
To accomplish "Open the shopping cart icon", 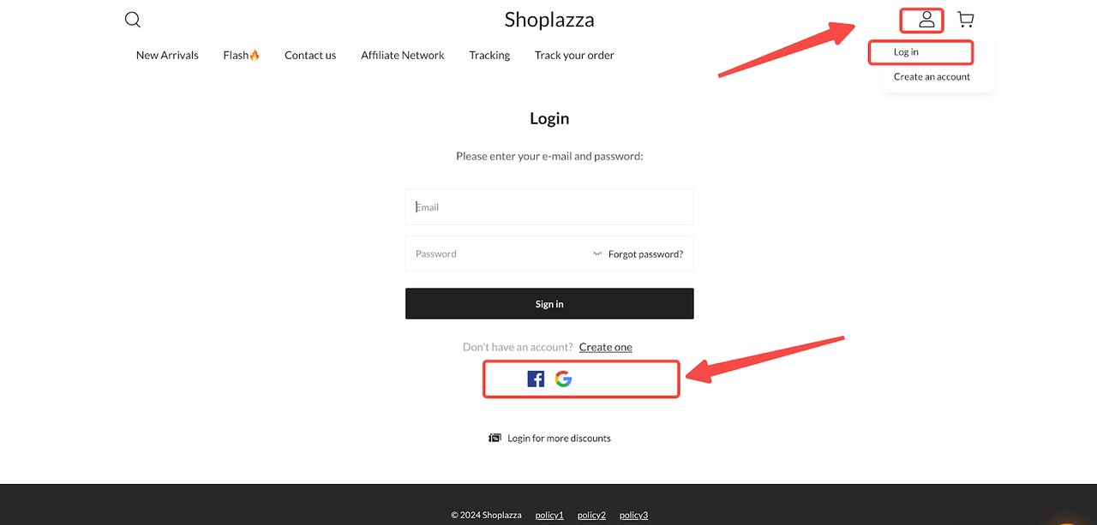I will 965,20.
